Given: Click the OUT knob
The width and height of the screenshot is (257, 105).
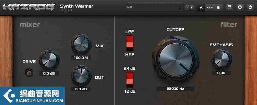Looking at the screenshot, I should (x=81, y=75).
